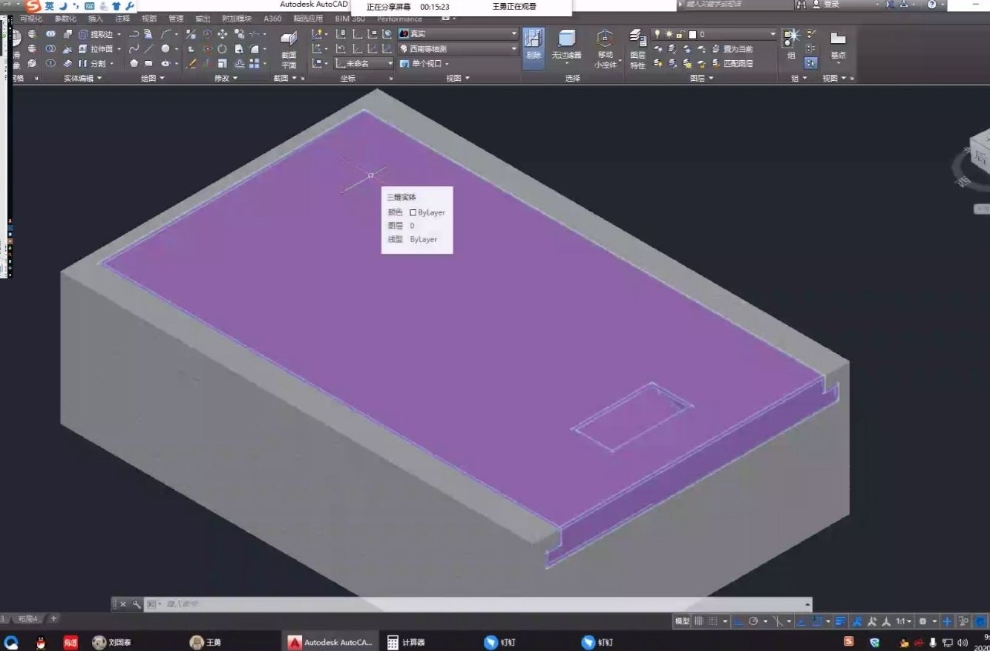Open 计算器 from the taskbar

click(406, 642)
